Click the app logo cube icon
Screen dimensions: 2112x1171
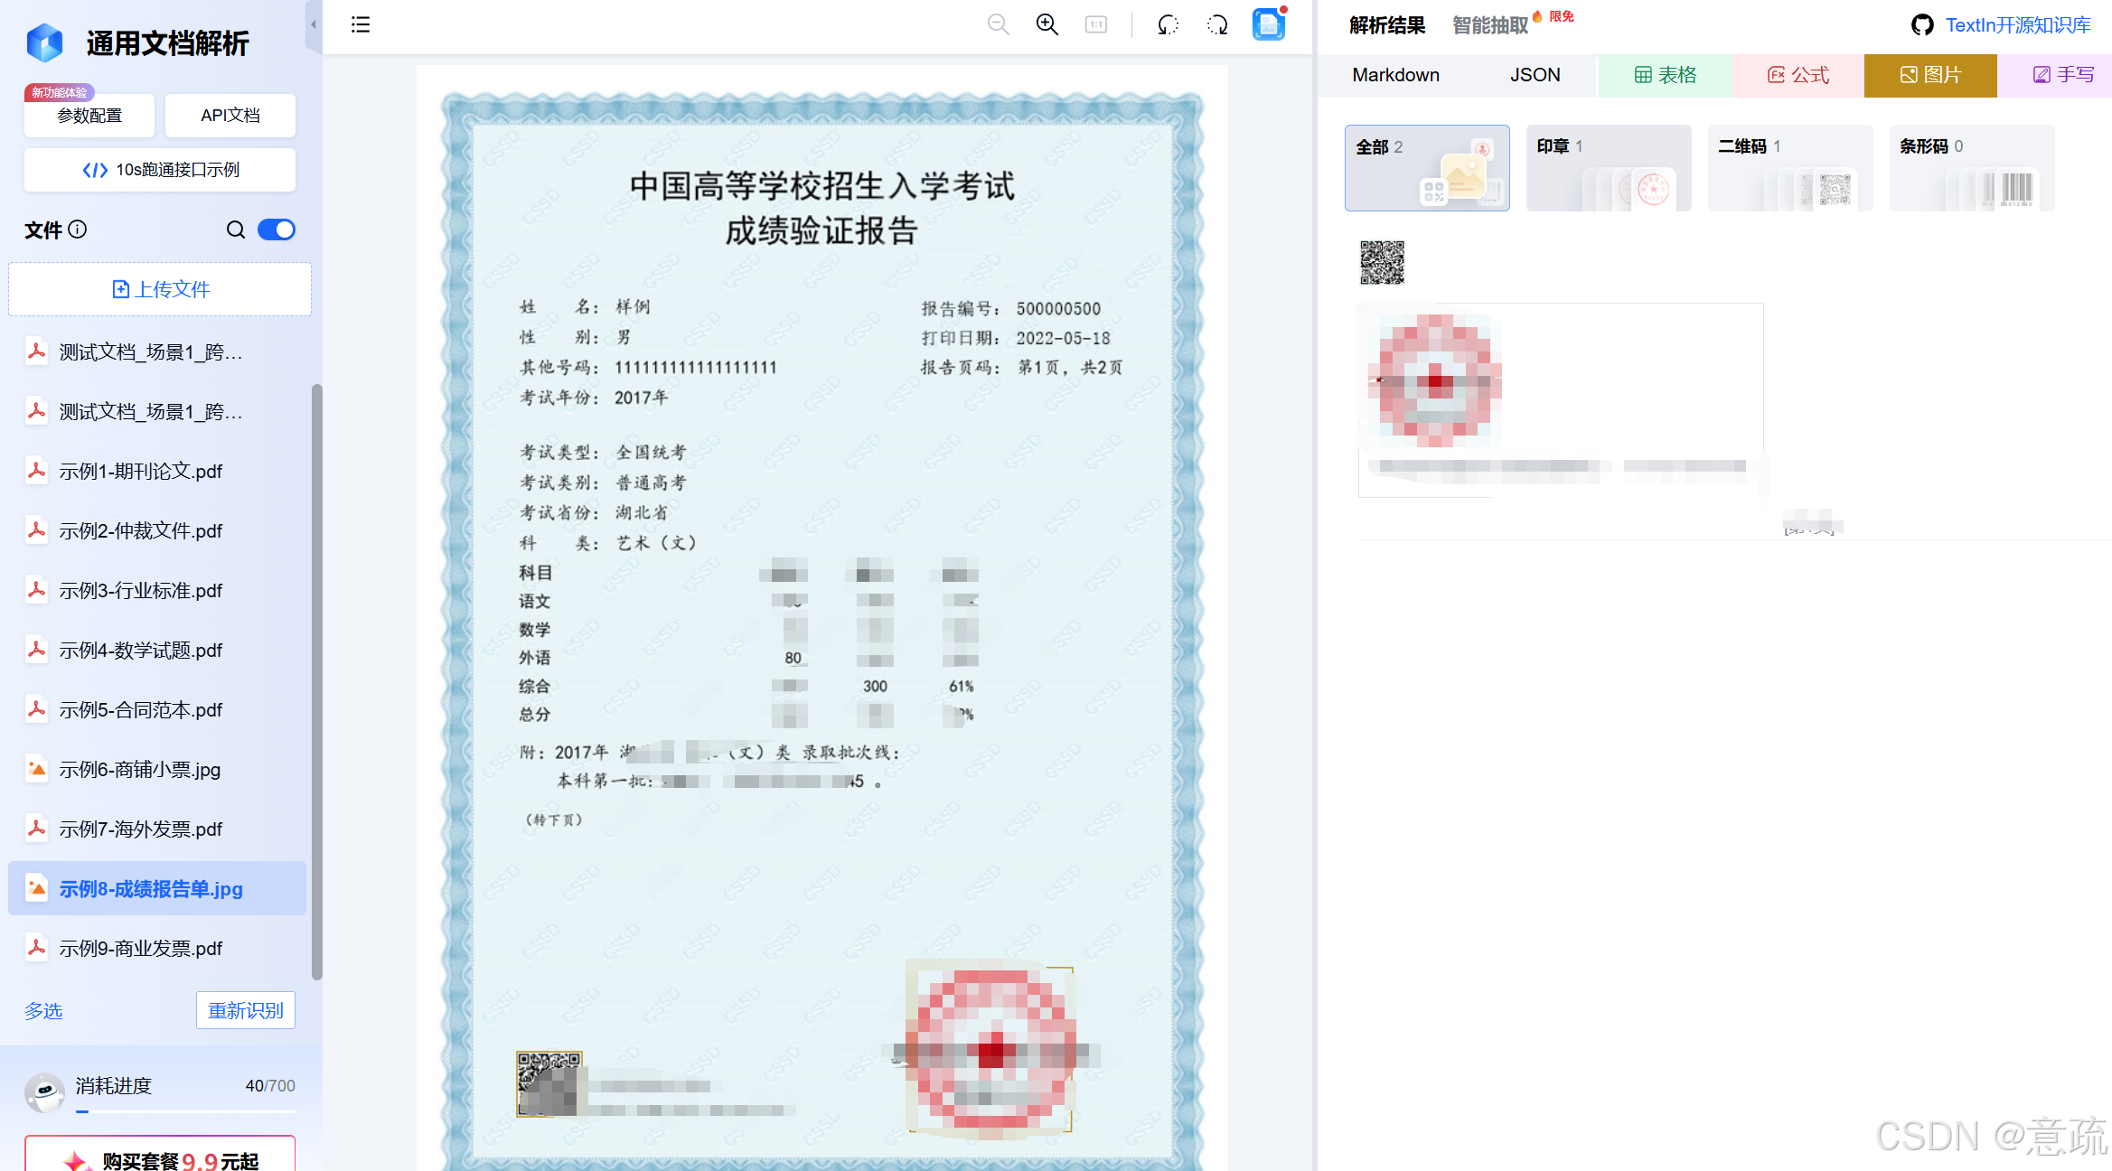tap(44, 42)
